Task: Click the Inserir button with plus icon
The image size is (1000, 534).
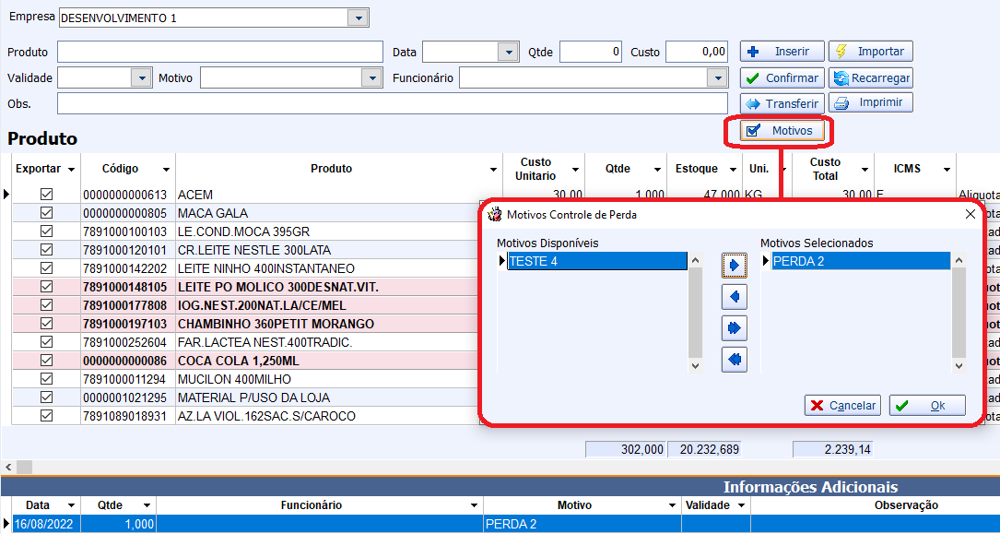Action: click(782, 52)
